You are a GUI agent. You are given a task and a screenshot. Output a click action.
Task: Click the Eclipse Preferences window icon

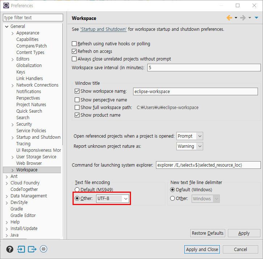(x=6, y=5)
